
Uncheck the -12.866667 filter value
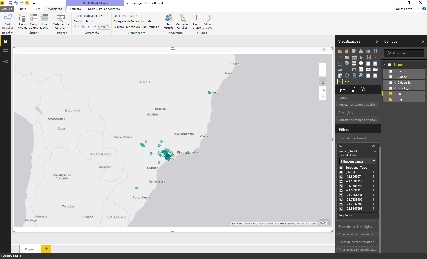pos(341,177)
